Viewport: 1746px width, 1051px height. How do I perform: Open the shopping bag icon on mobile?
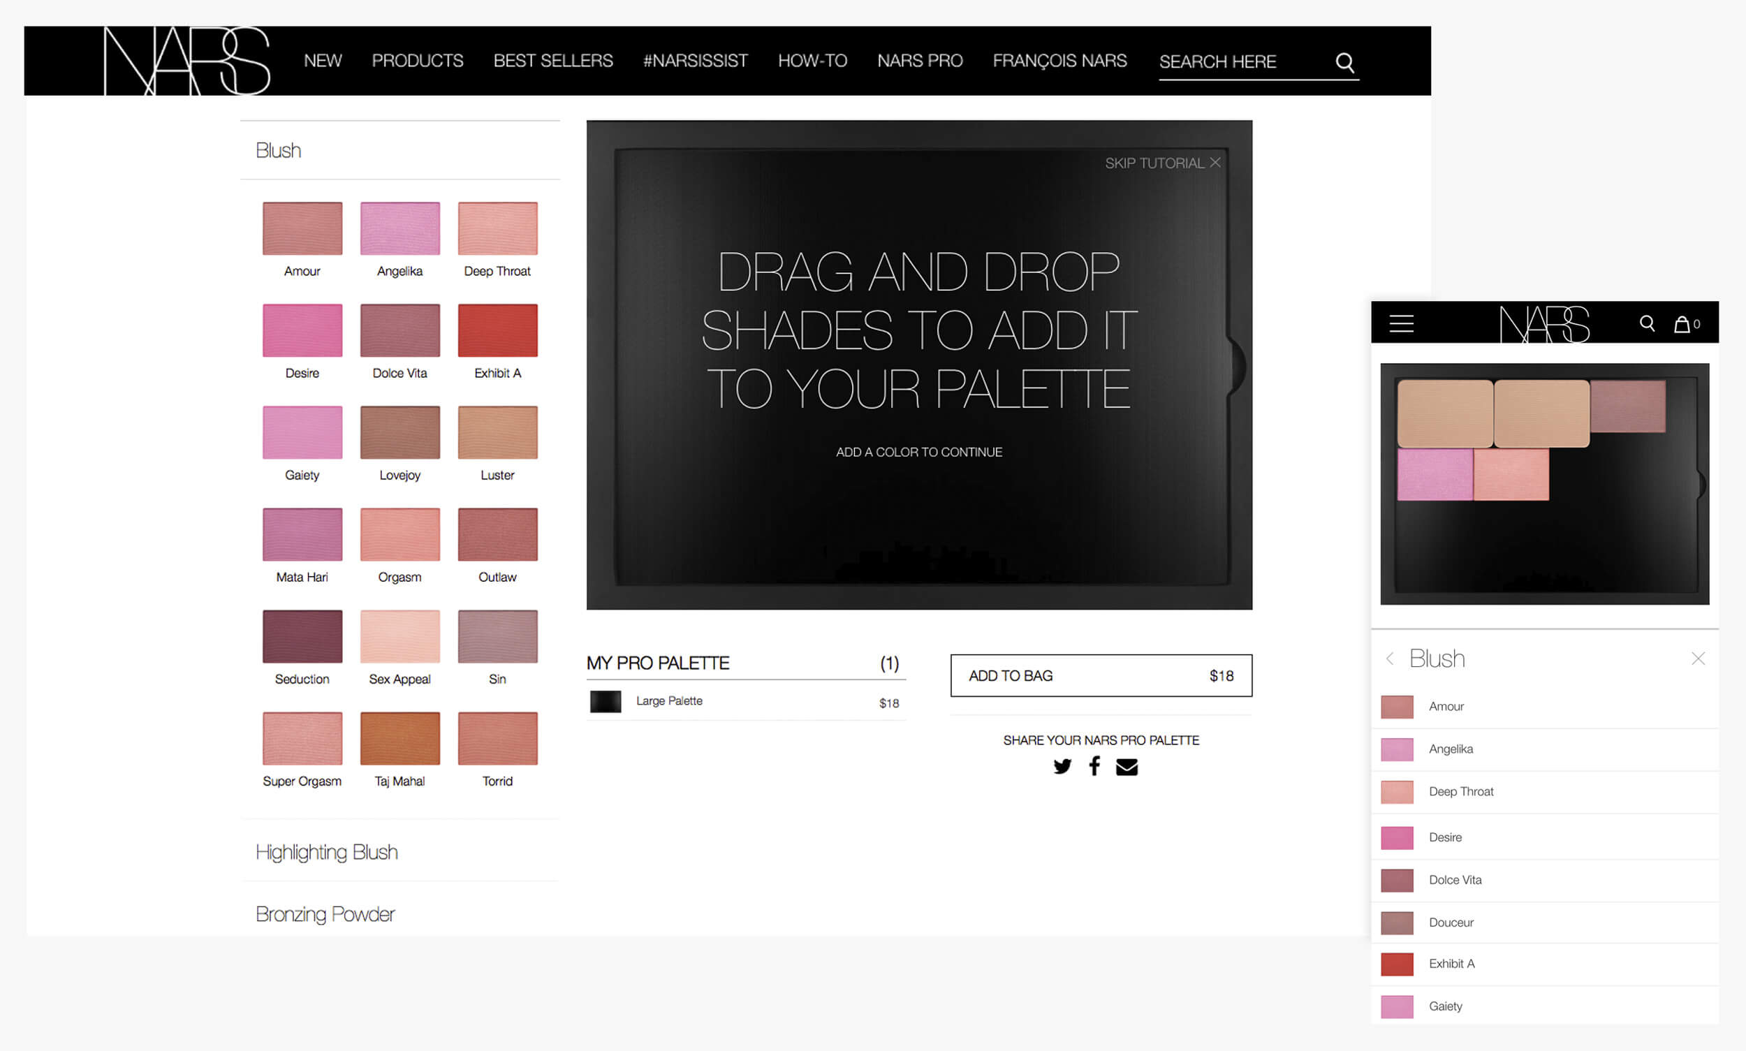1682,323
